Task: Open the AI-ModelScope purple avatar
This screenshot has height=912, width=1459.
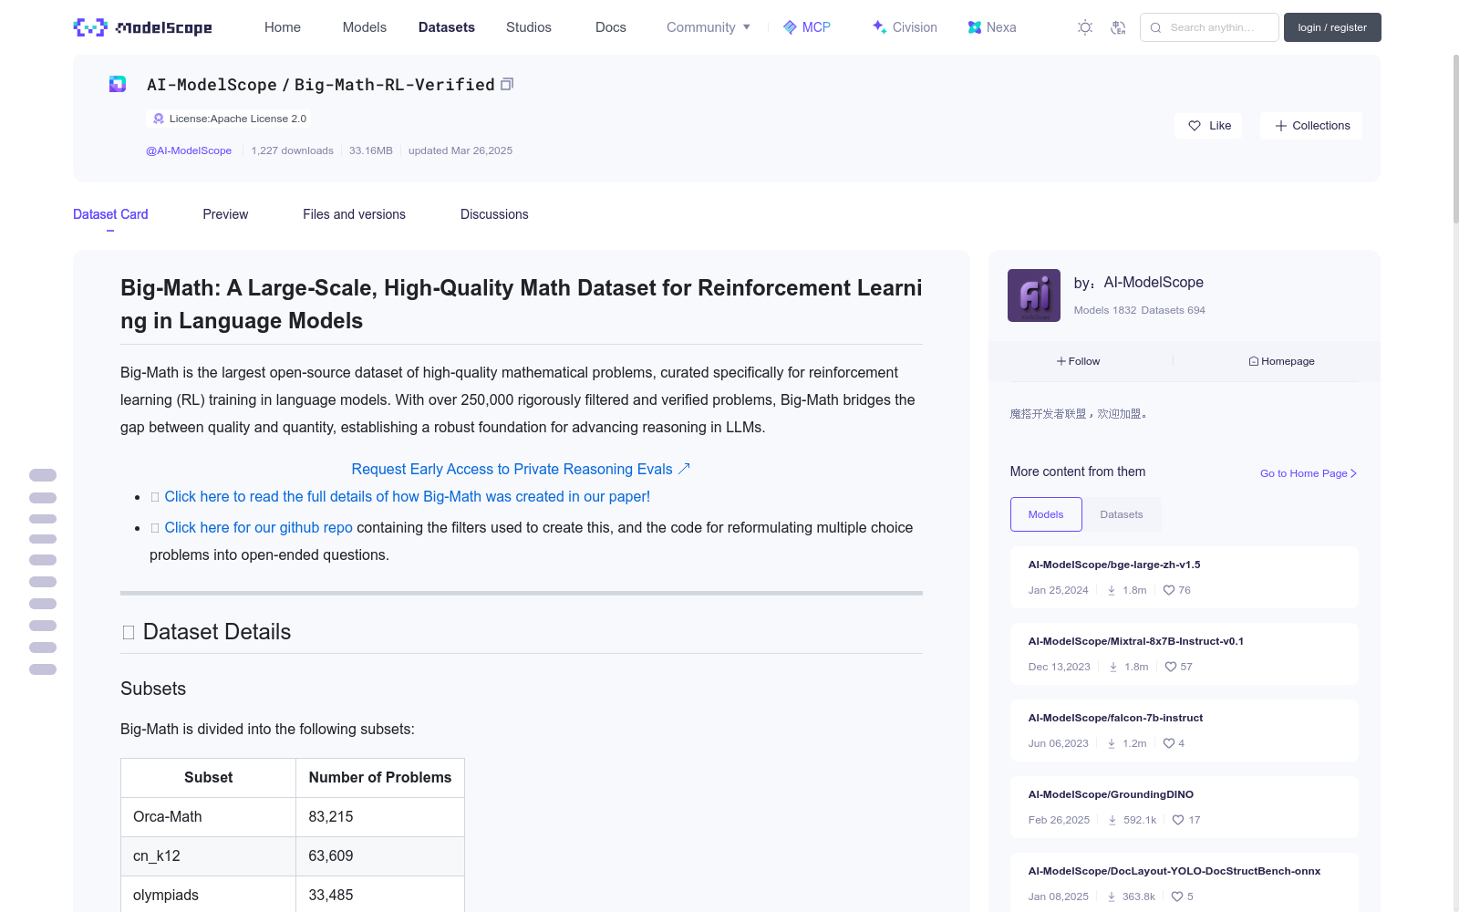Action: point(1034,295)
